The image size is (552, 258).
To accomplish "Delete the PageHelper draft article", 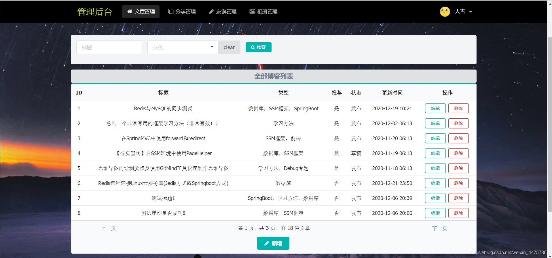I will click(458, 153).
